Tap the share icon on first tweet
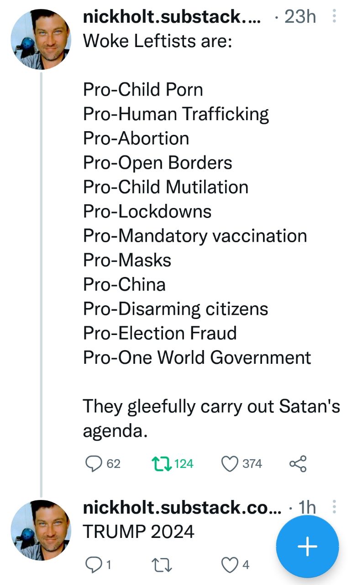The height and width of the screenshot is (585, 352). click(298, 464)
